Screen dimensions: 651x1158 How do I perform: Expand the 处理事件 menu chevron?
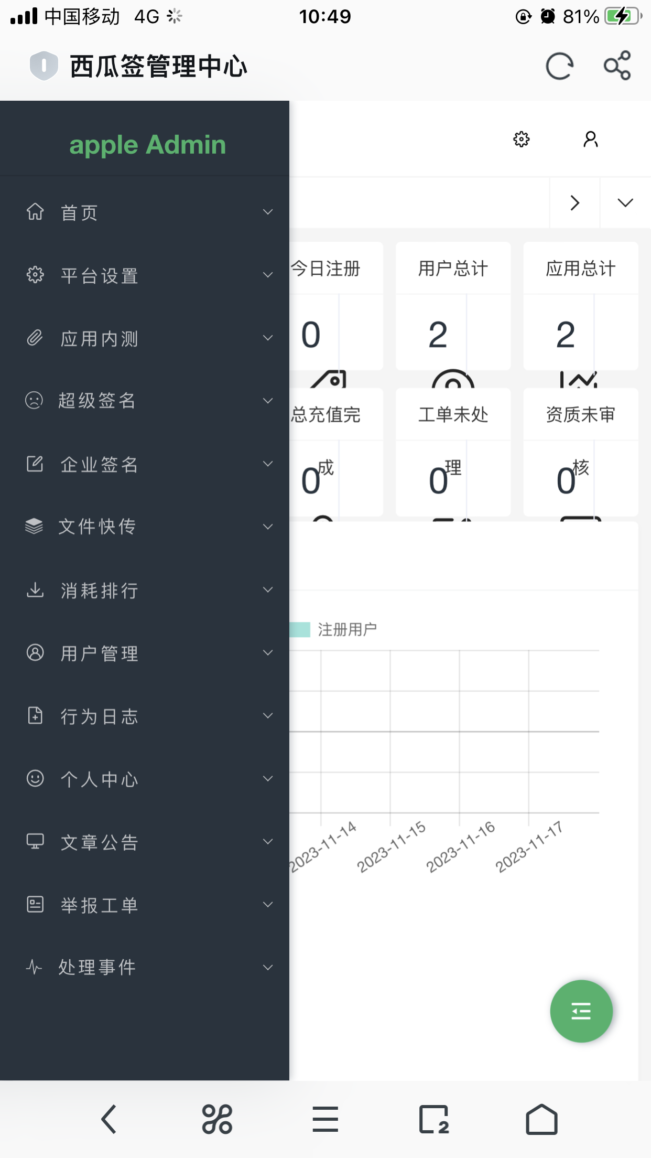click(268, 967)
